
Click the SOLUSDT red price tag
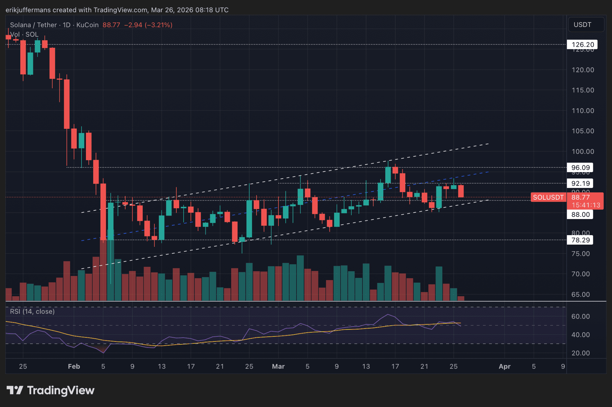[548, 197]
